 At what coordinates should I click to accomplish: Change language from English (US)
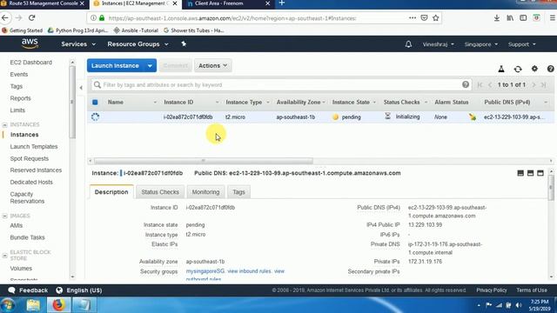click(x=79, y=290)
